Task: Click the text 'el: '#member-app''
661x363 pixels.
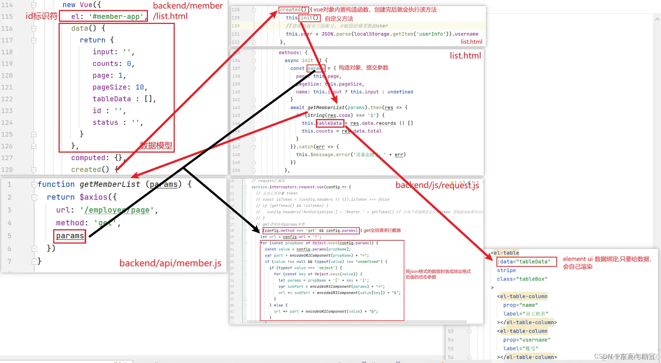Action: [107, 16]
